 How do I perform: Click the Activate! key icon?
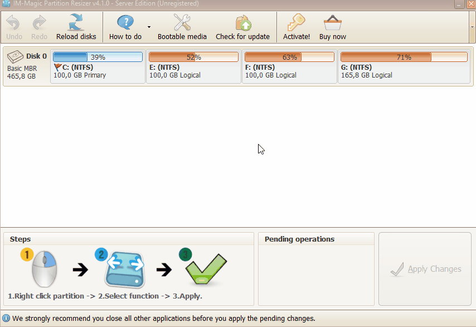(297, 22)
